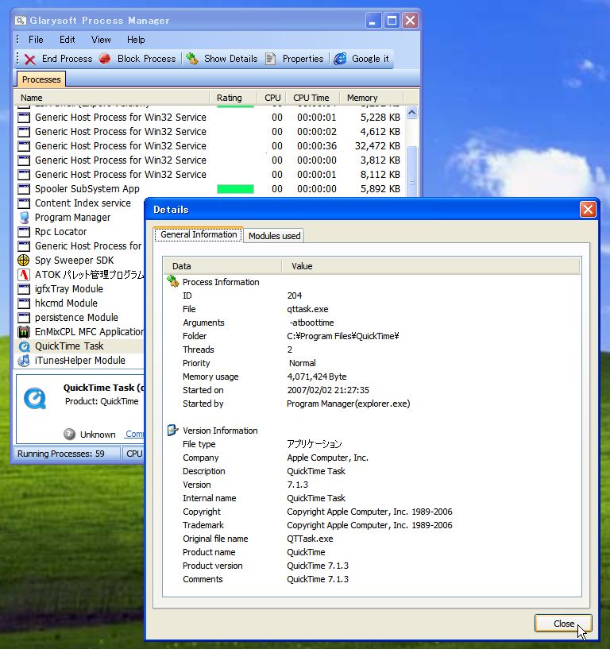Click the Block Process toolbar label

(146, 59)
